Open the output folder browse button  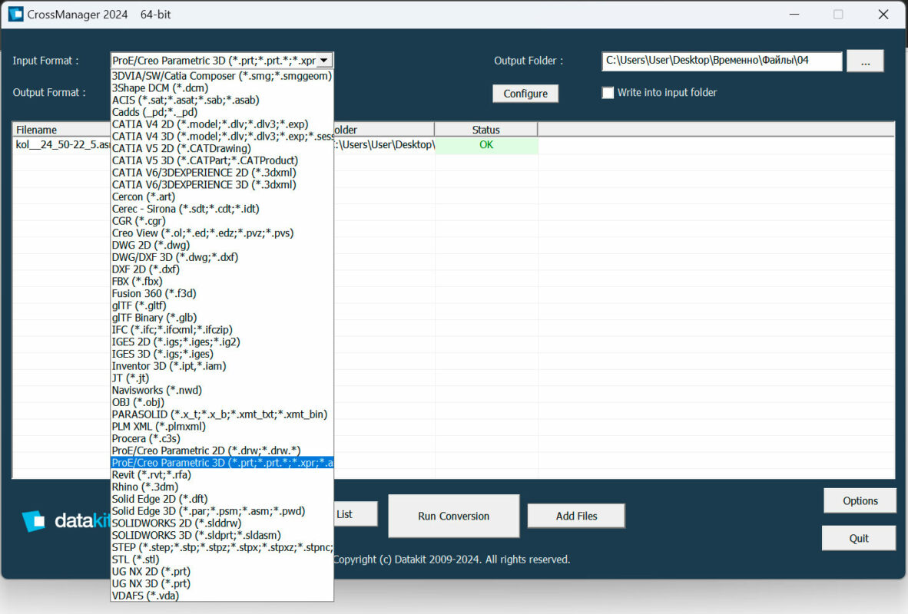coord(865,61)
